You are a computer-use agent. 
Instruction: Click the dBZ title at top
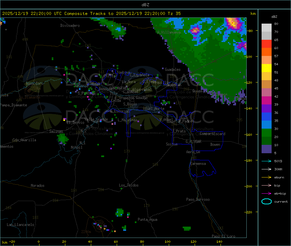click(x=145, y=5)
